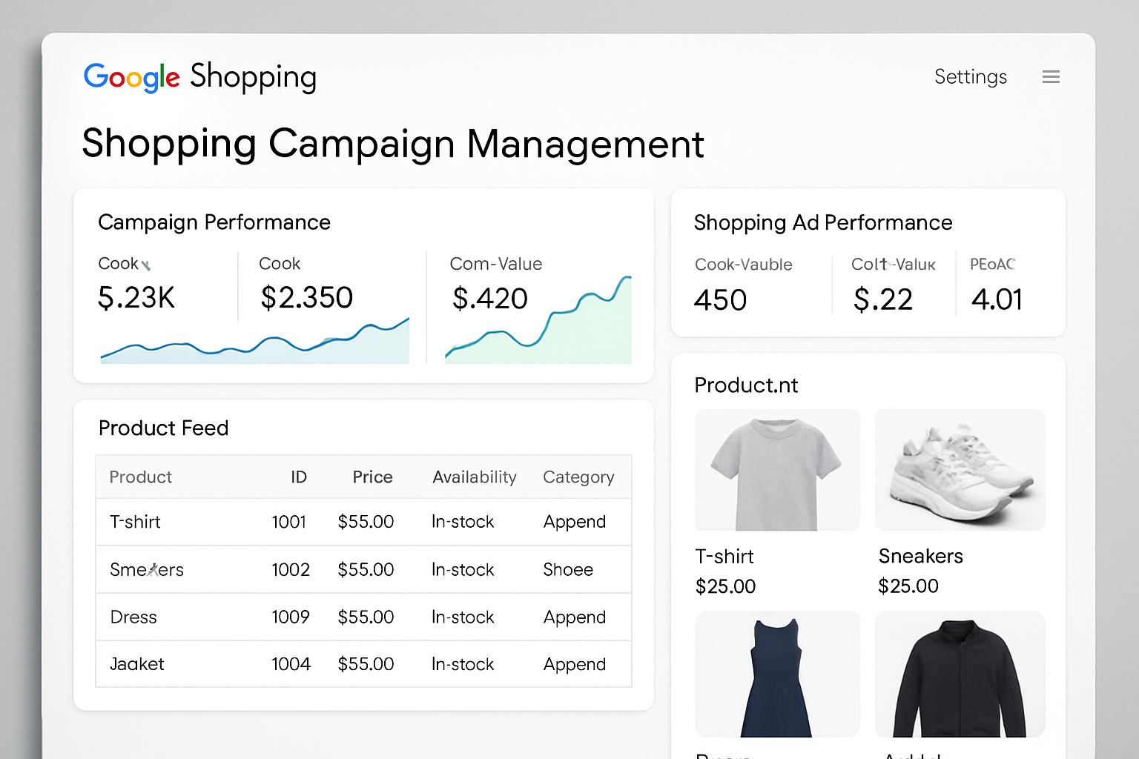
Task: Select the Shopping Campaign Management heading
Action: click(393, 144)
